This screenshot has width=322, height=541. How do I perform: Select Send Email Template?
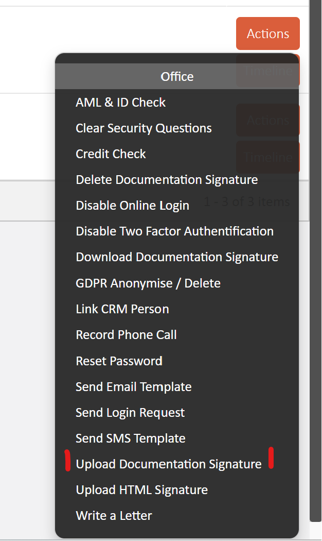(x=134, y=387)
